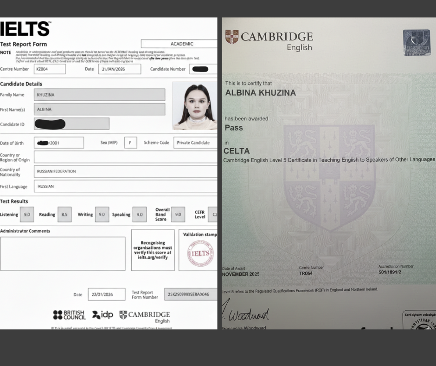Click the Sex box showing F
The image size is (436, 366).
click(131, 143)
